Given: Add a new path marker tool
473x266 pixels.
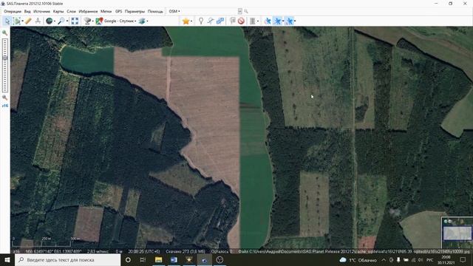Looking at the screenshot, I should (x=211, y=21).
